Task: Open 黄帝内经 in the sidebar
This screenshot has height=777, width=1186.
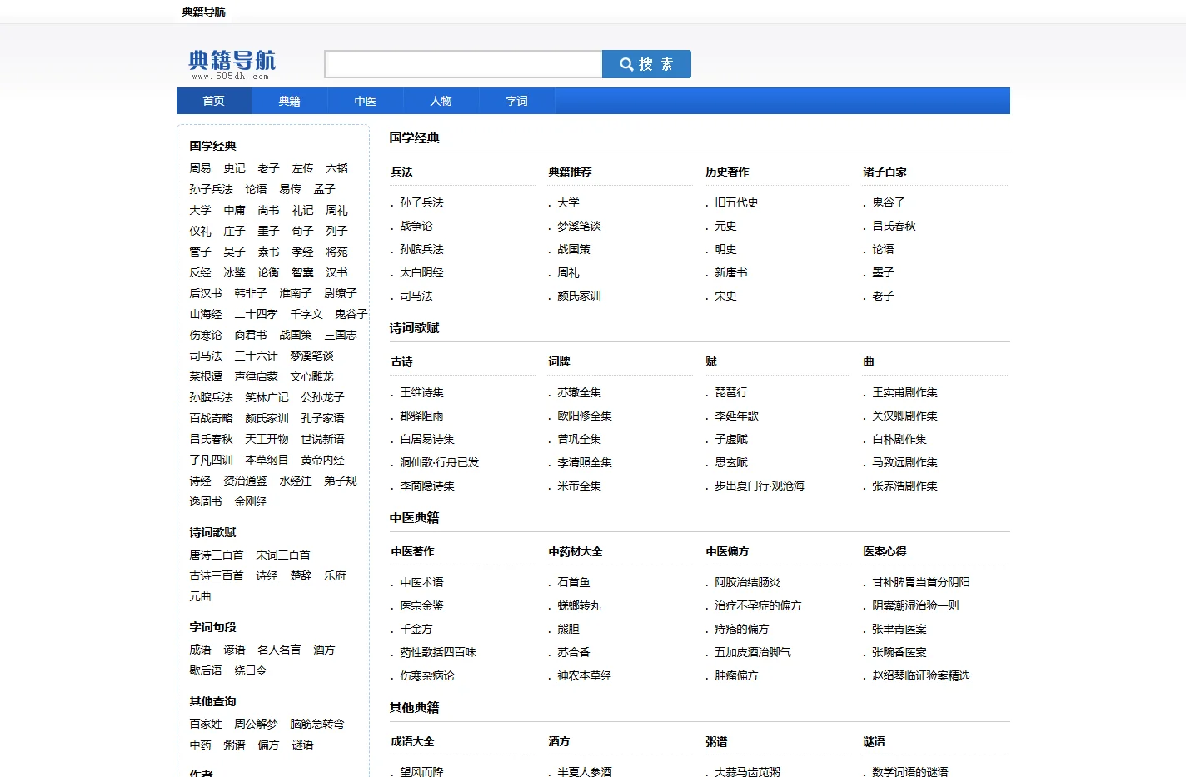Action: (322, 460)
